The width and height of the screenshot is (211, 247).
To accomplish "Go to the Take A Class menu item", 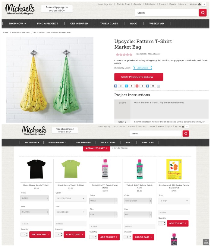I will click(x=109, y=24).
